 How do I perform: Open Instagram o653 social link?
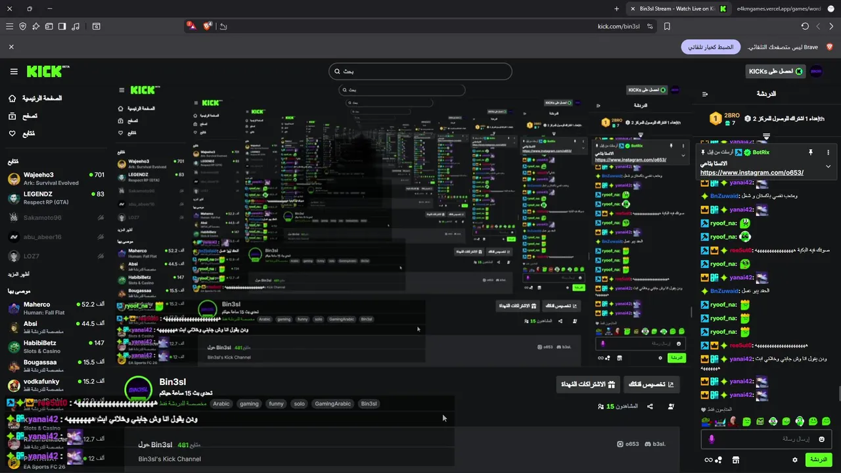click(x=628, y=444)
